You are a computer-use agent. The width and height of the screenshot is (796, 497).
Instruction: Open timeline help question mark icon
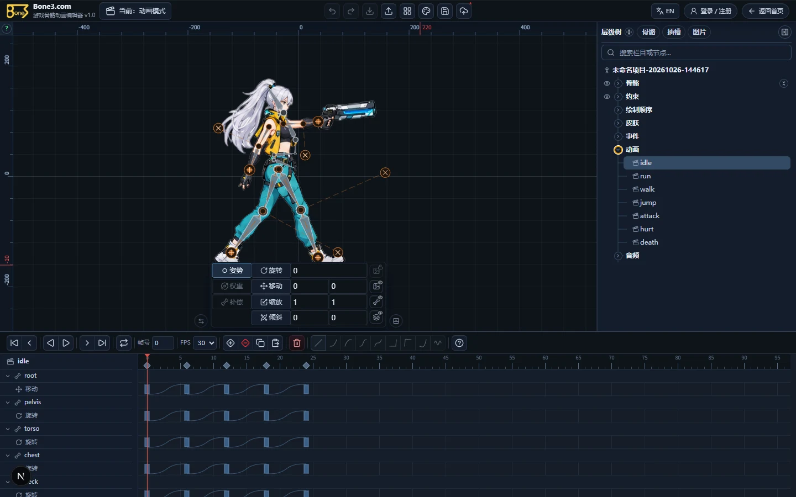click(x=459, y=343)
